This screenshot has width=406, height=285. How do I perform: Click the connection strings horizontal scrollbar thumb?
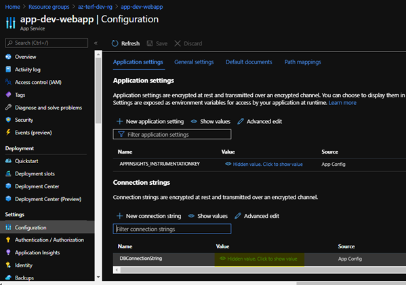click(263, 269)
